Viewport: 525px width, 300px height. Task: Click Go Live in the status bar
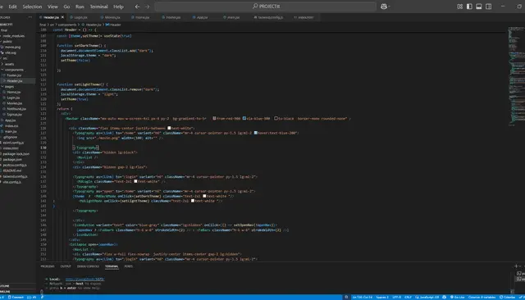pyautogui.click(x=458, y=297)
